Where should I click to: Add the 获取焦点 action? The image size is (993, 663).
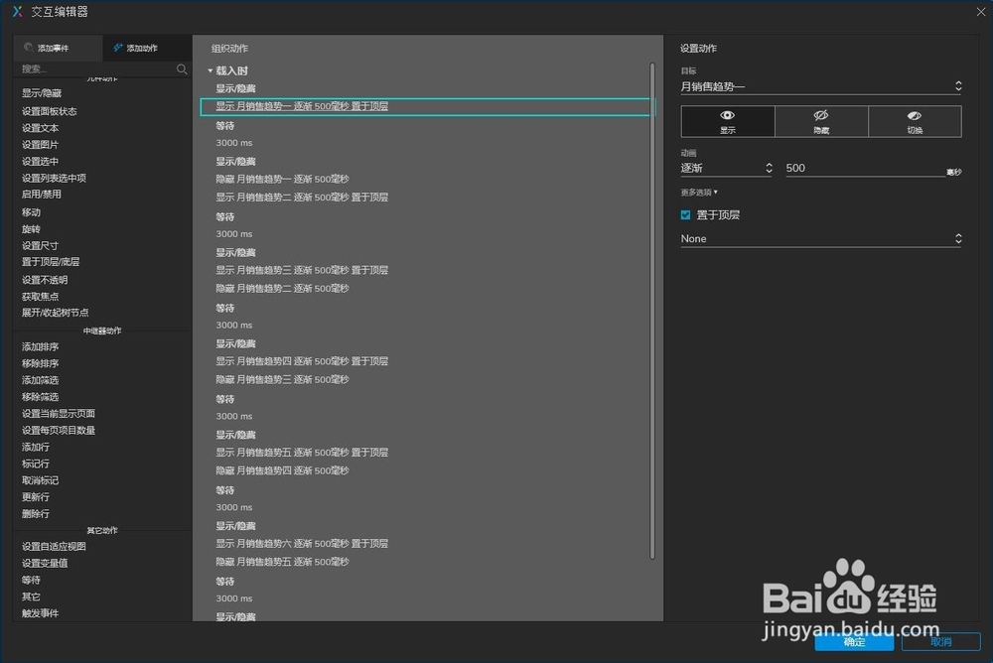[40, 296]
